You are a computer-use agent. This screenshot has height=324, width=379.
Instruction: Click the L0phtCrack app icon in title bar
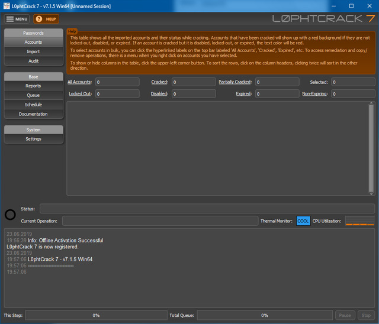tap(7, 6)
